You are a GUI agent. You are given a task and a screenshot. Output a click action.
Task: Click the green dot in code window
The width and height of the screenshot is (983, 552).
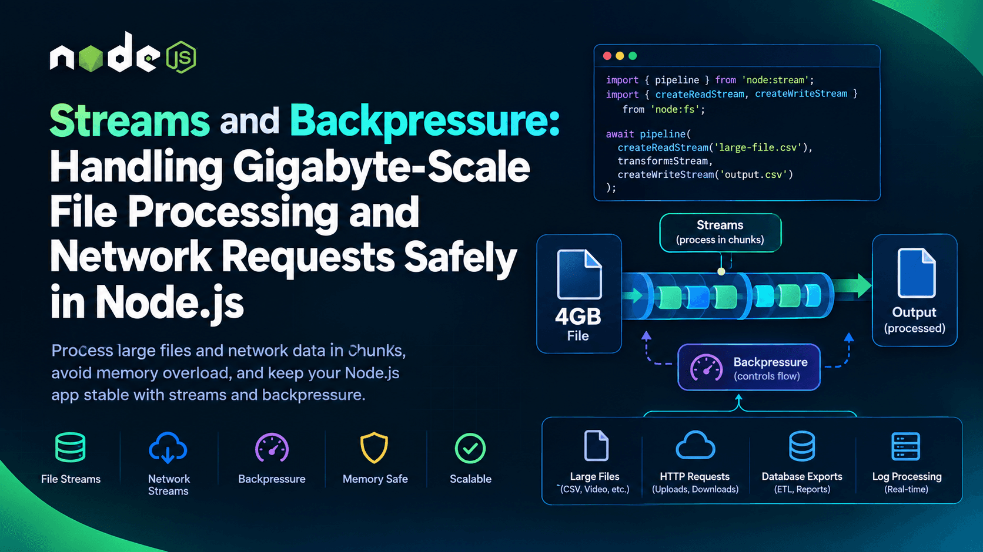[x=633, y=56]
